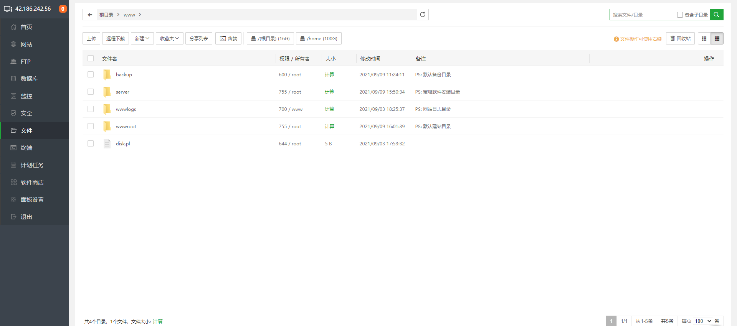Go to 软件商店 in sidebar
The width and height of the screenshot is (737, 326).
click(32, 182)
